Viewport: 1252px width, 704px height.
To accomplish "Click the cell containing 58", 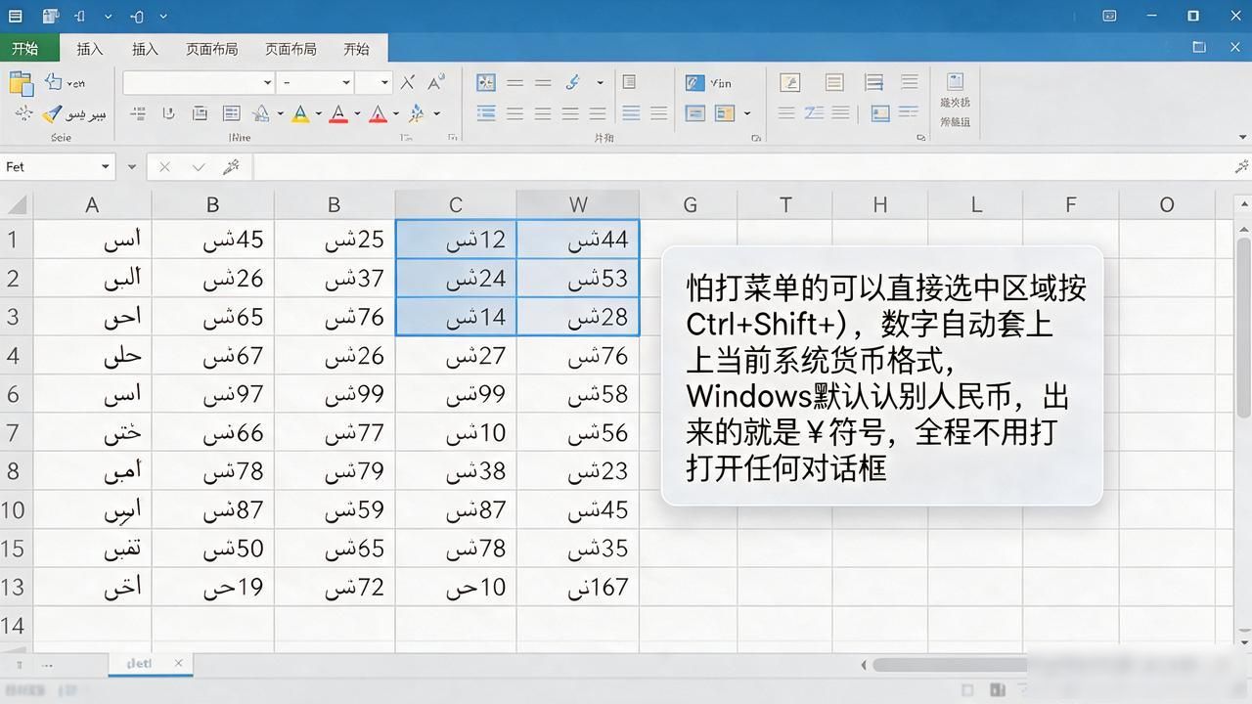I will point(578,394).
